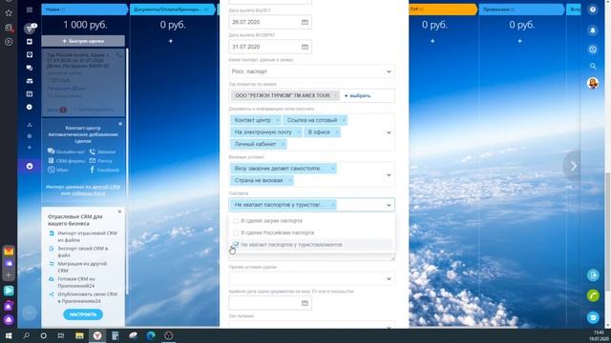Uncheck 'Не хватает паспортов у туристов' checkbox
This screenshot has width=611, height=343.
pyautogui.click(x=236, y=245)
